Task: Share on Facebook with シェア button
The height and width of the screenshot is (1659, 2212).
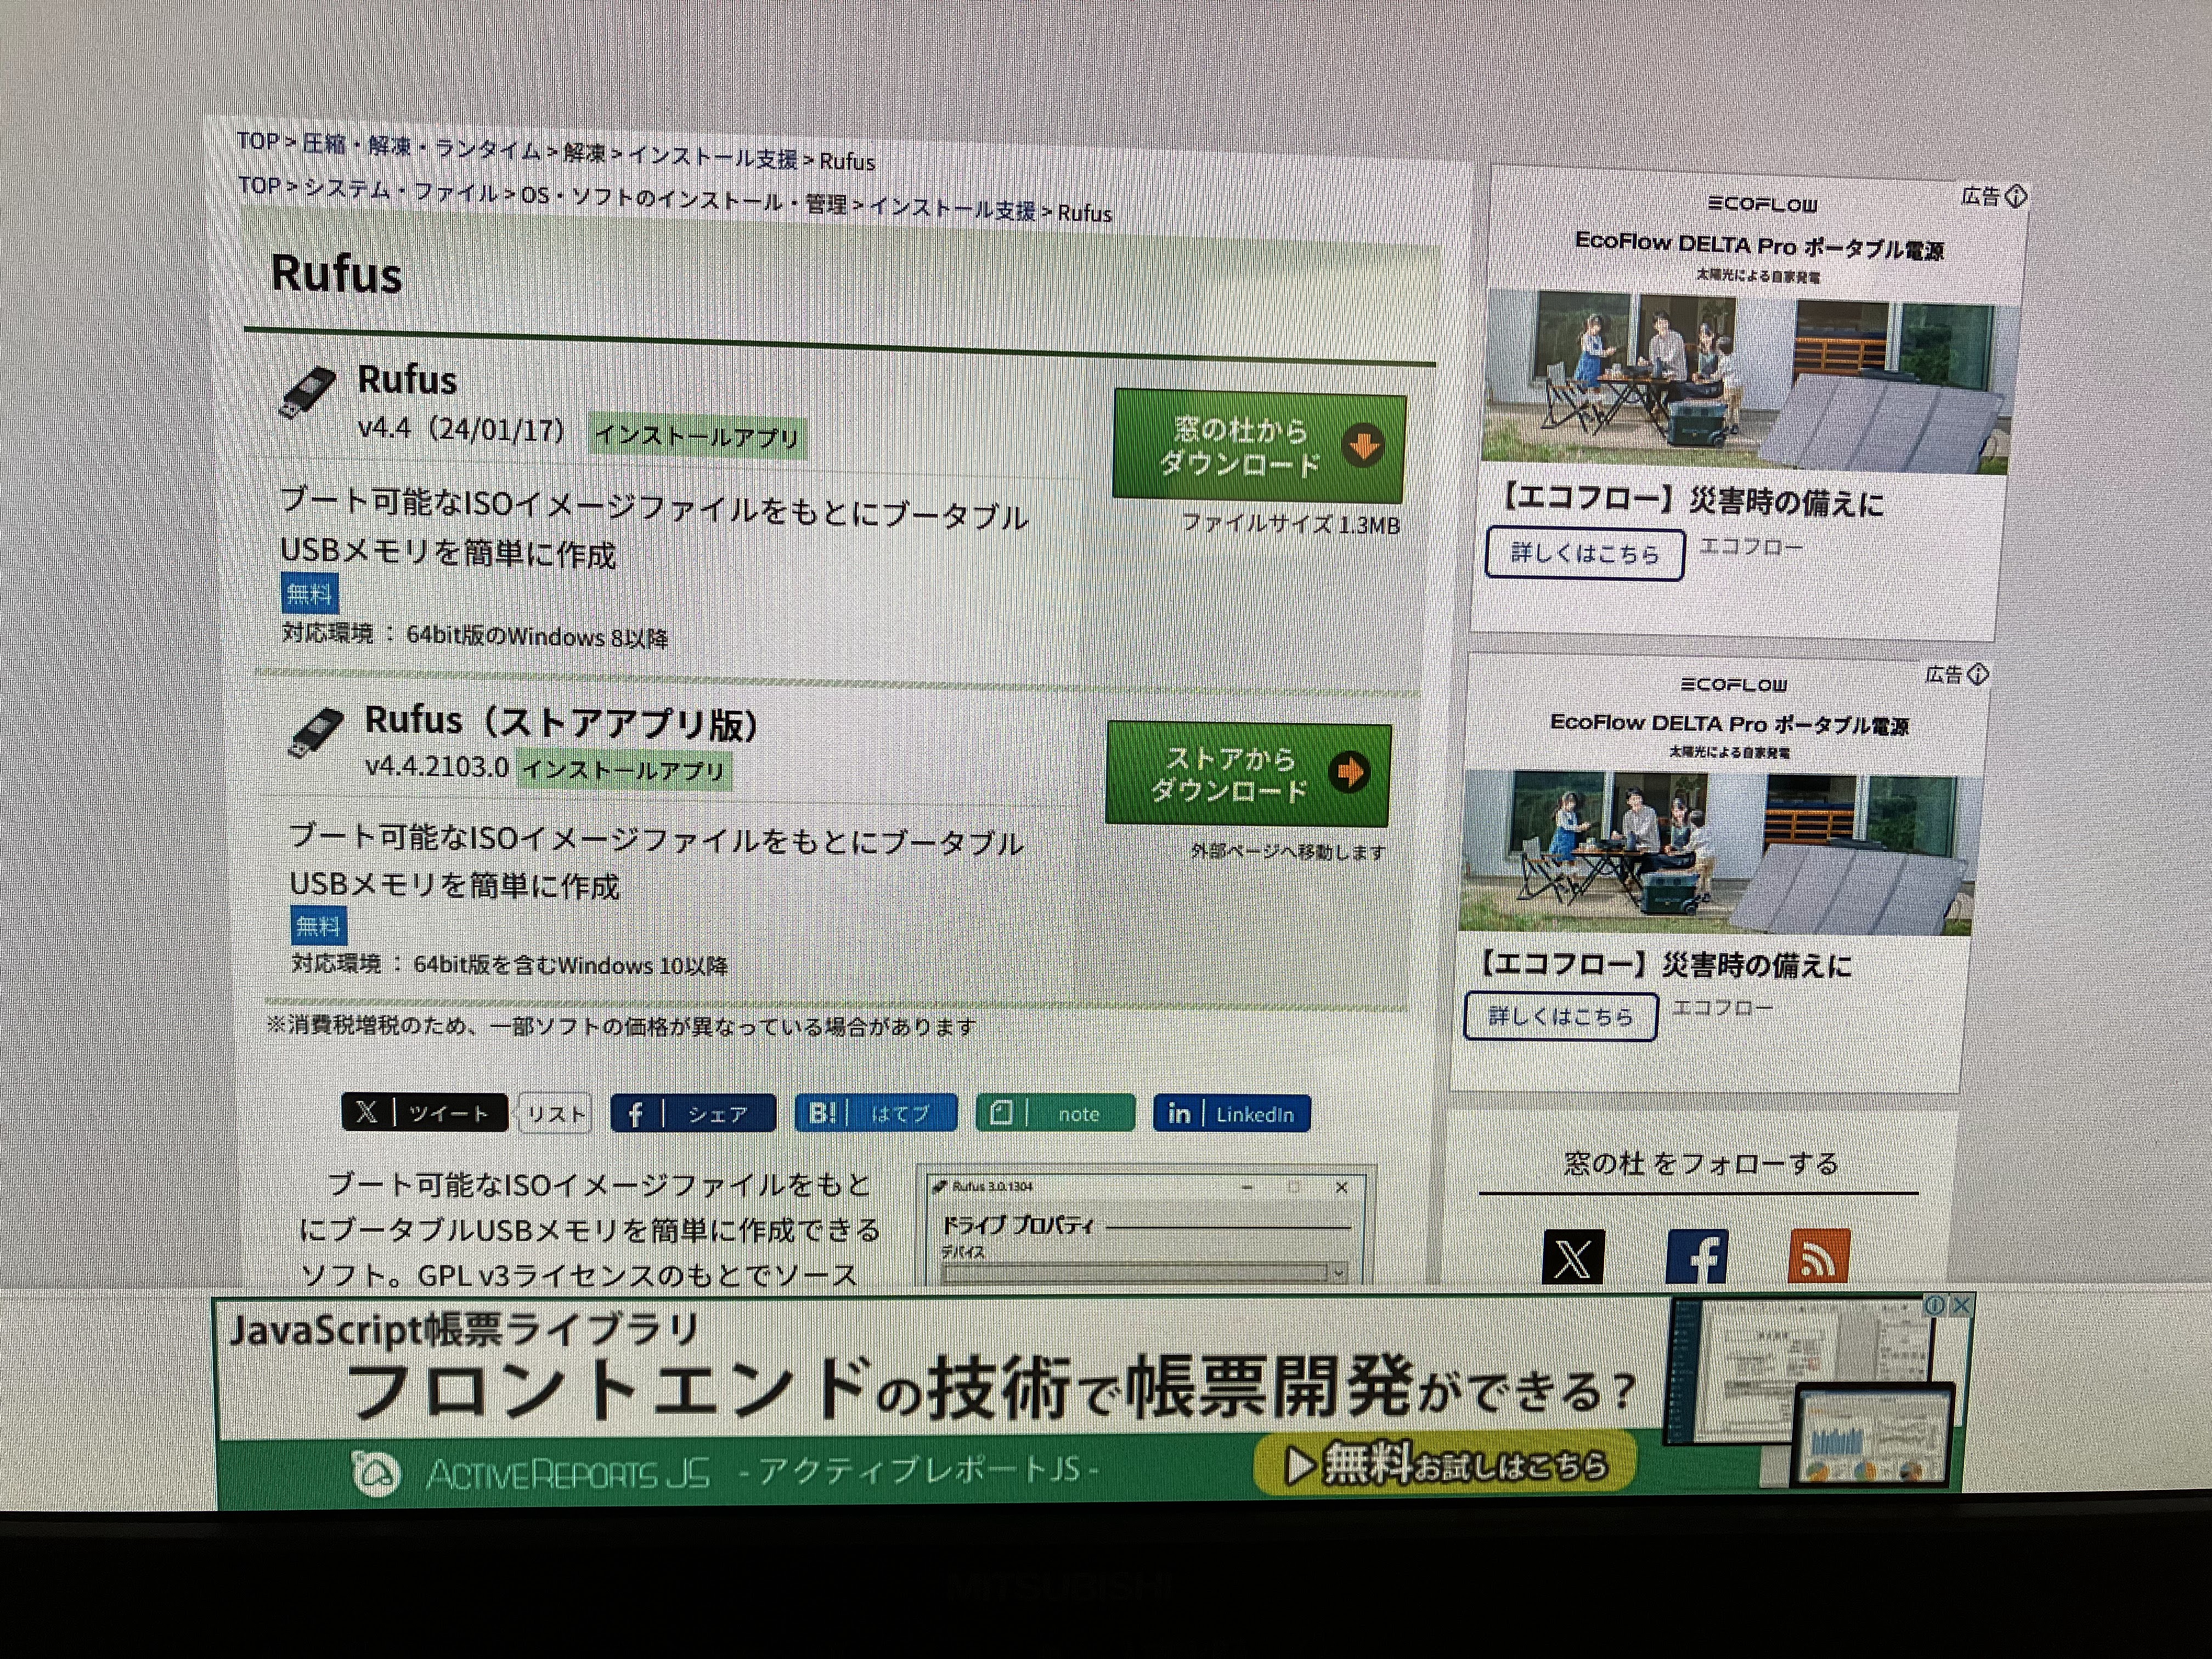Action: click(693, 1114)
